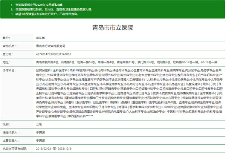Click the hospital title 青岛市市立医院
The image size is (226, 153).
pyautogui.click(x=113, y=28)
